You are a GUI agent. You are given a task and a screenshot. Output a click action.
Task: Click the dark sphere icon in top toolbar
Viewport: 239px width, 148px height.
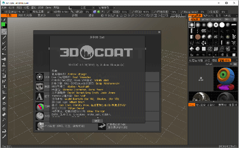pos(103,12)
